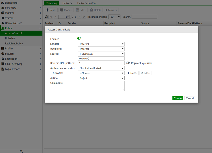Click the System gear icon in sidebar

click(x=3, y=18)
